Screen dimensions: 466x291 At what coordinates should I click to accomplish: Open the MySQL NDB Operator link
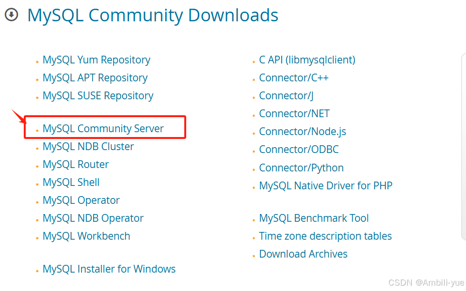pos(93,219)
